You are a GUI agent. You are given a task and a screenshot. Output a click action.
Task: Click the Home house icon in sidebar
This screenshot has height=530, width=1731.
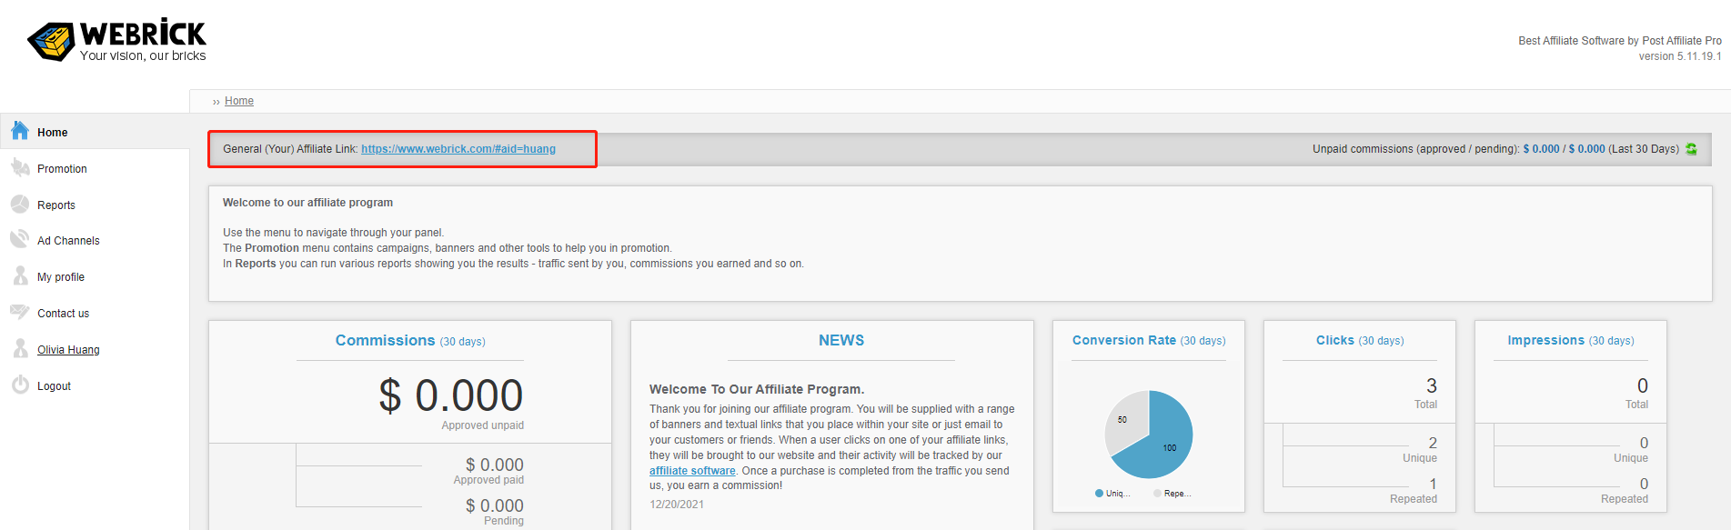coord(20,132)
